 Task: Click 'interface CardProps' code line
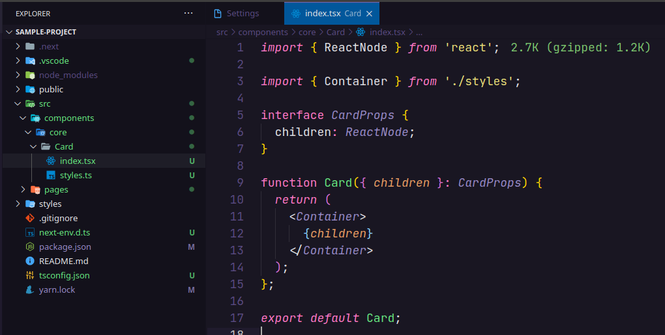(x=334, y=115)
